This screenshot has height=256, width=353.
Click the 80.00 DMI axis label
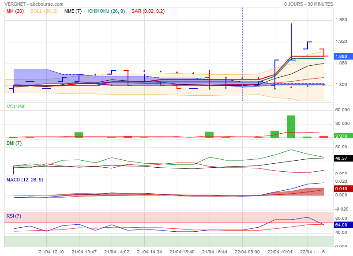pos(341,147)
